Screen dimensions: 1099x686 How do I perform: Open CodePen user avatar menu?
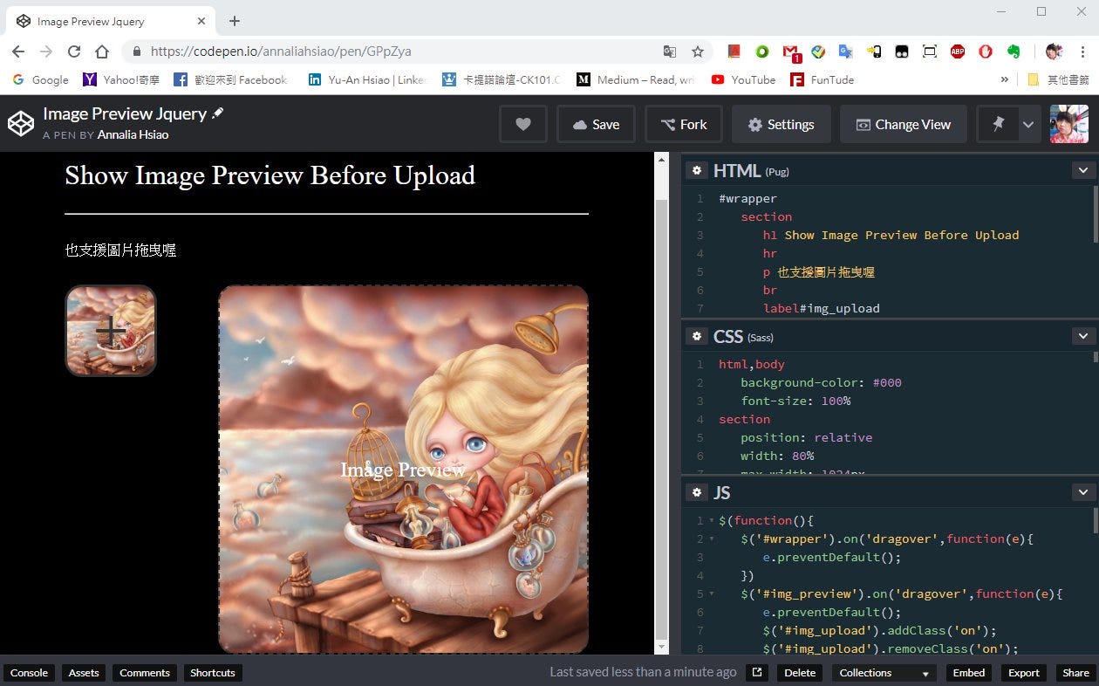(1068, 124)
